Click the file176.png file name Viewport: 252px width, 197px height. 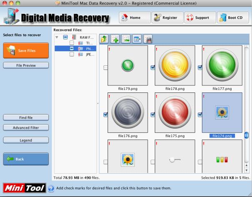point(128,136)
